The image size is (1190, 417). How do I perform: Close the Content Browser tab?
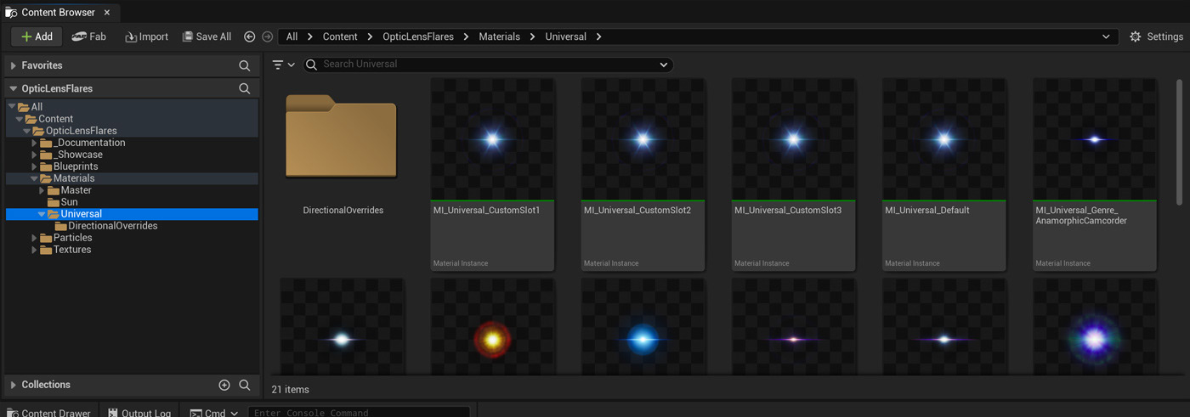[107, 13]
